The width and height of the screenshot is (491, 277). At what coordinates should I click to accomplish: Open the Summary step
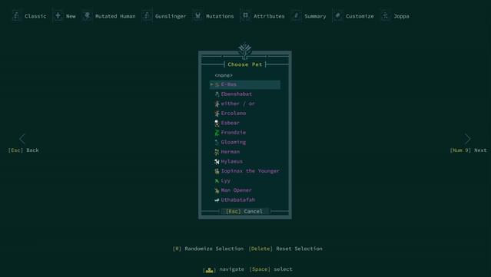pos(310,16)
